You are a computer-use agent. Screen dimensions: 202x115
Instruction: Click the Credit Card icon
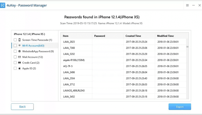[x=19, y=63]
